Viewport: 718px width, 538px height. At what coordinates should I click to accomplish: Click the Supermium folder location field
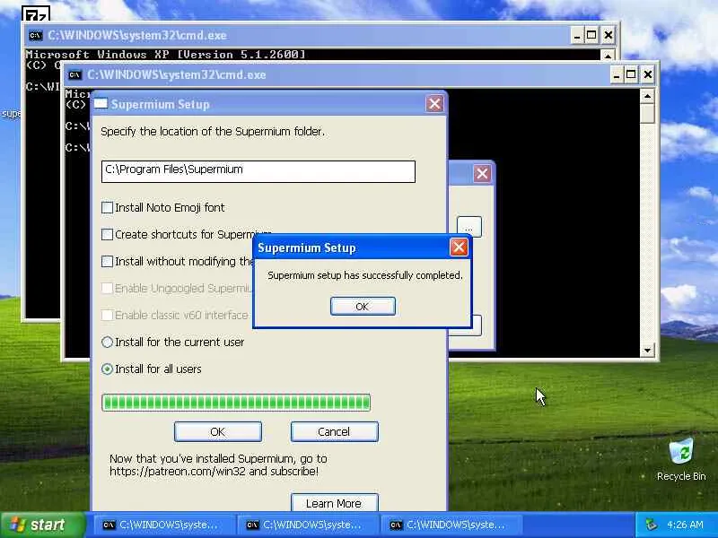[258, 171]
